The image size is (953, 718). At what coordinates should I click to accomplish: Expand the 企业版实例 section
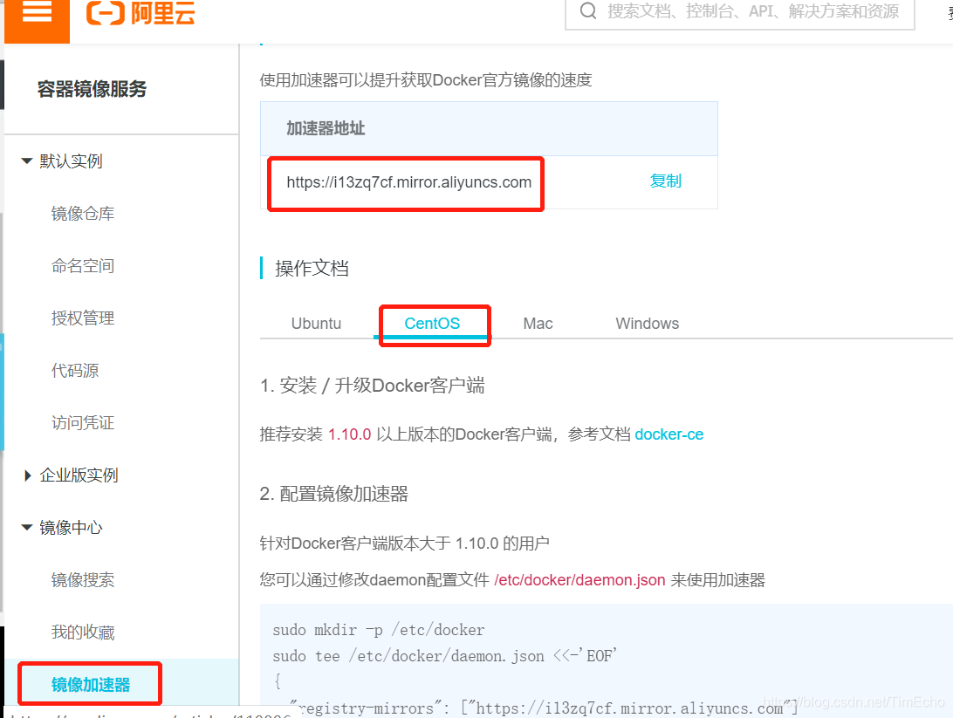click(27, 475)
